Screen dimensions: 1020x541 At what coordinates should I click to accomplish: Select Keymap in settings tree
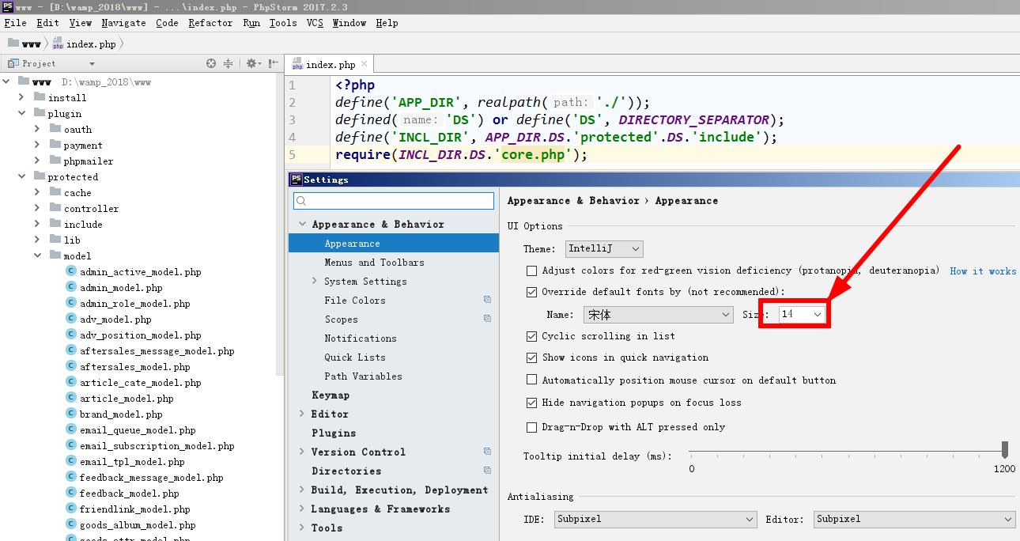[331, 395]
